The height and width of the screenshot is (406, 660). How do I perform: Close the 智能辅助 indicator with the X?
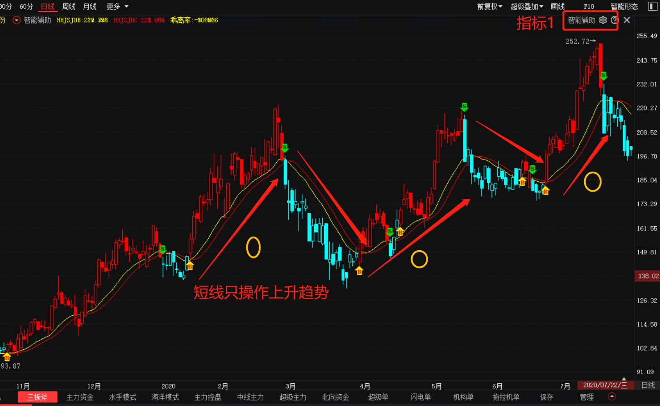[x=627, y=20]
